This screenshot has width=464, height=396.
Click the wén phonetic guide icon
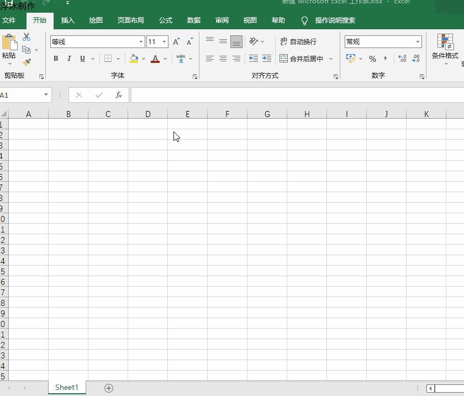point(181,59)
